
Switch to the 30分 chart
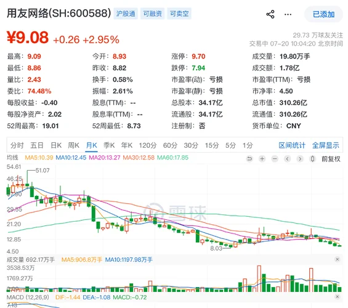191,145
